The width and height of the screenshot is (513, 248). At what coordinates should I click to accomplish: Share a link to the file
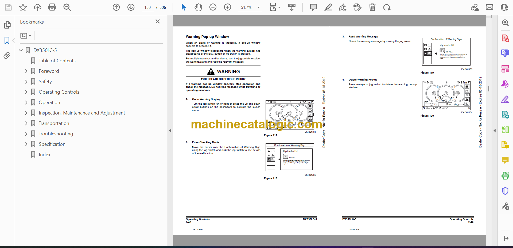(x=475, y=7)
